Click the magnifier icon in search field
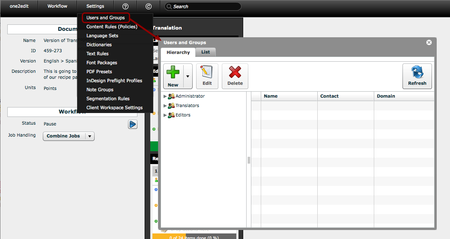This screenshot has height=239, width=450. tap(169, 6)
